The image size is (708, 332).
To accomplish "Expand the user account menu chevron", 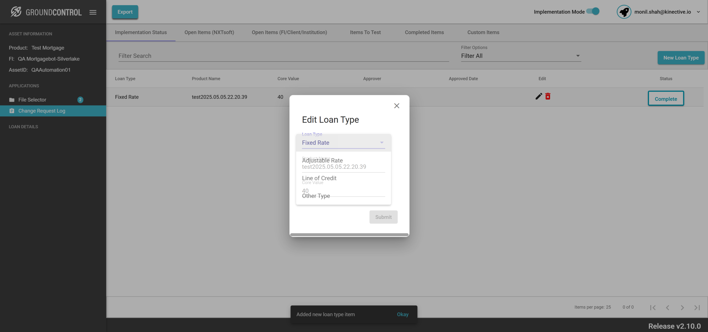I will 698,12.
